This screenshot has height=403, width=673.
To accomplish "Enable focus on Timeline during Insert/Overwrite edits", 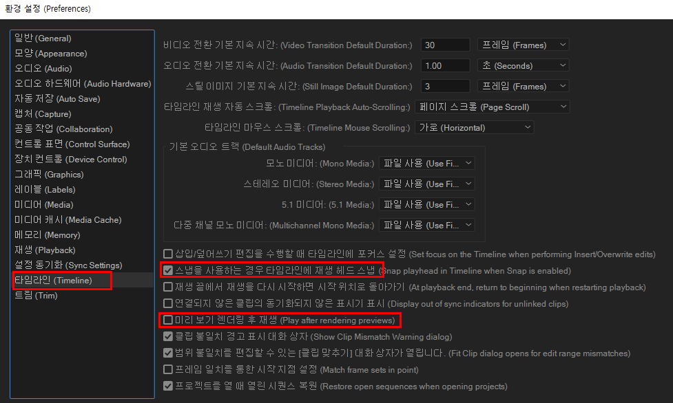I will coord(167,254).
